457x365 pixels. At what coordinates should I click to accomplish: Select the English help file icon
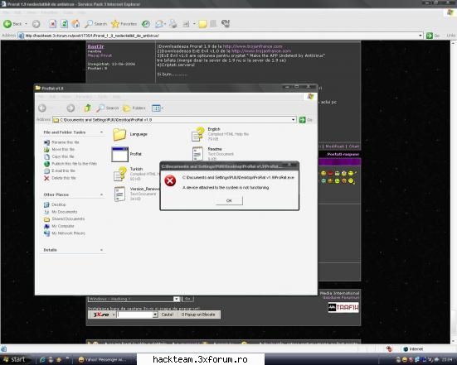tap(198, 134)
